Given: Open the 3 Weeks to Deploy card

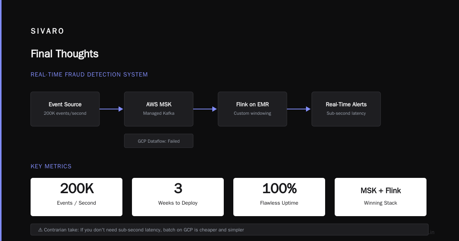Looking at the screenshot, I should coord(178,197).
